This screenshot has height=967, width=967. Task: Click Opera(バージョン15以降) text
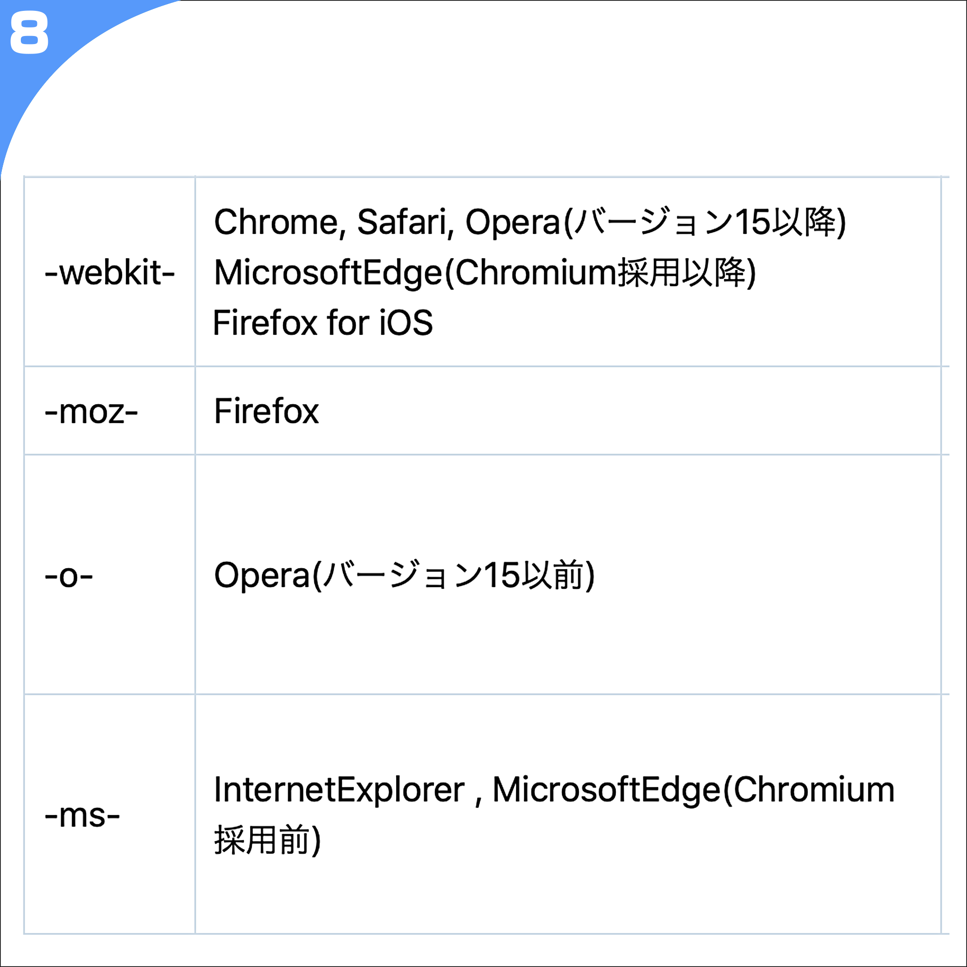click(656, 223)
